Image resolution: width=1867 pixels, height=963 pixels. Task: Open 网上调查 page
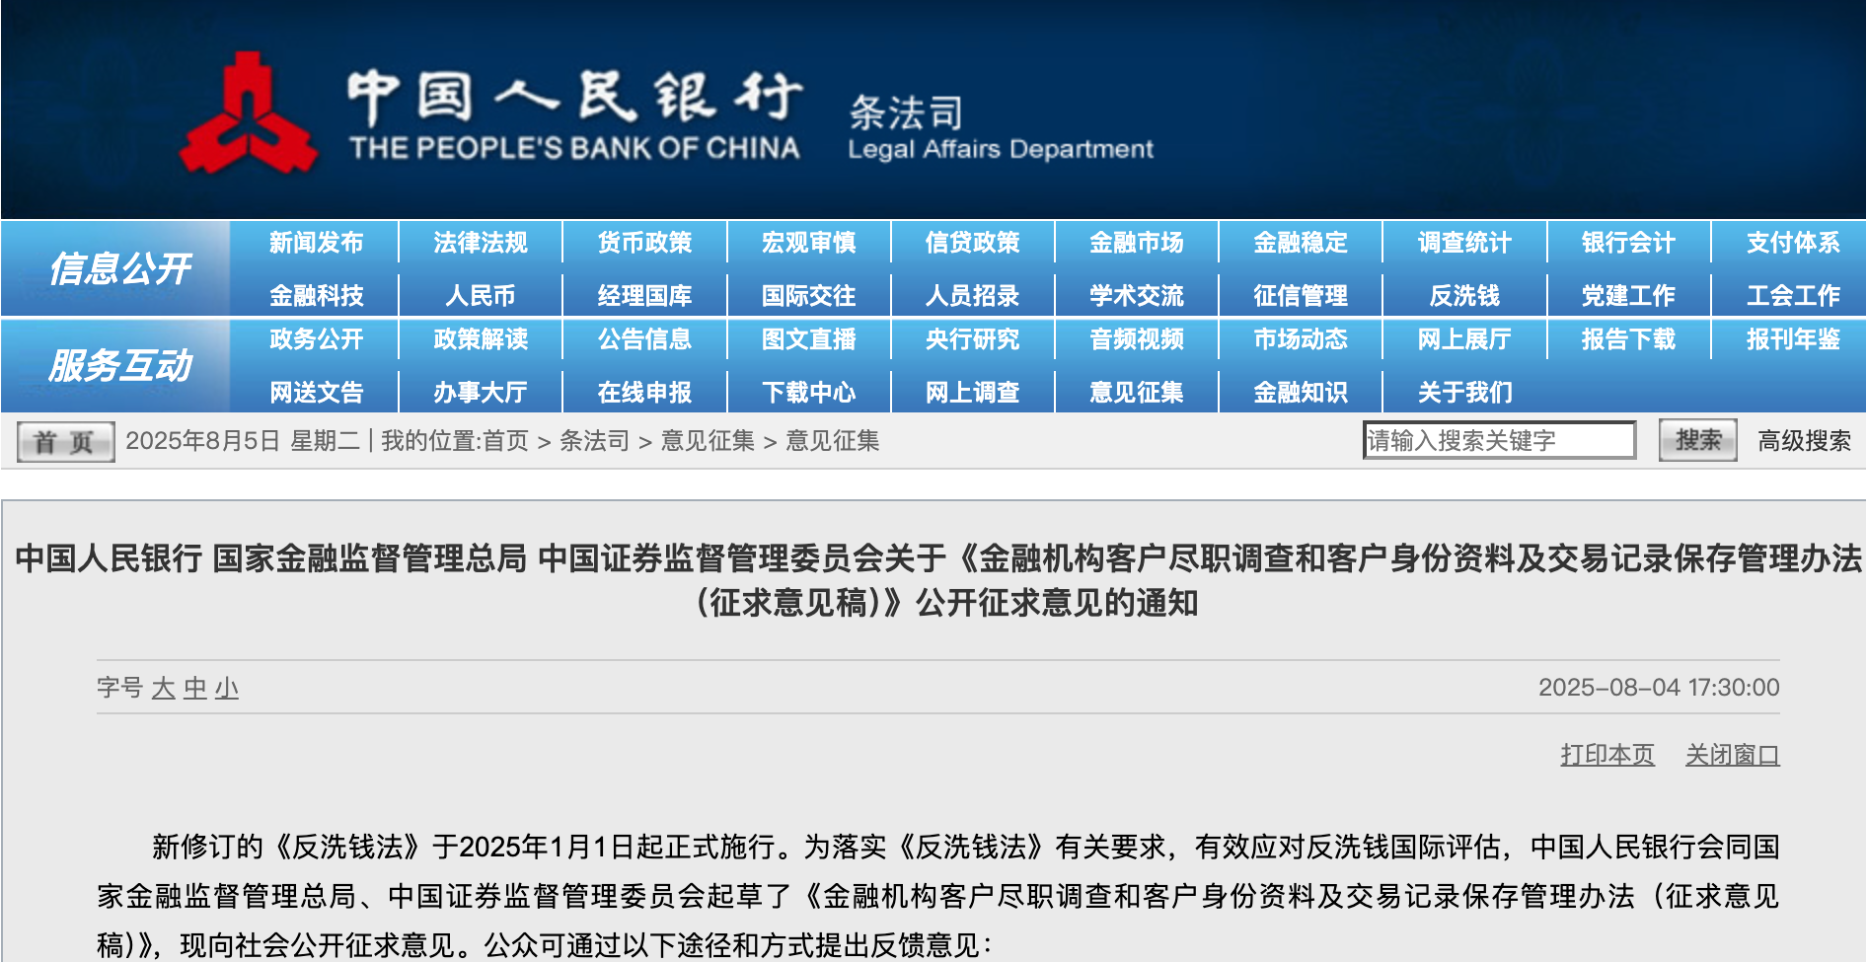(973, 393)
